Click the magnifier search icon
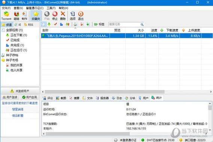 point(142,25)
